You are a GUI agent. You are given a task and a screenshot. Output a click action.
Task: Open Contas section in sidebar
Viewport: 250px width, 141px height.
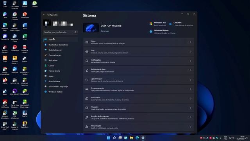point(61,66)
